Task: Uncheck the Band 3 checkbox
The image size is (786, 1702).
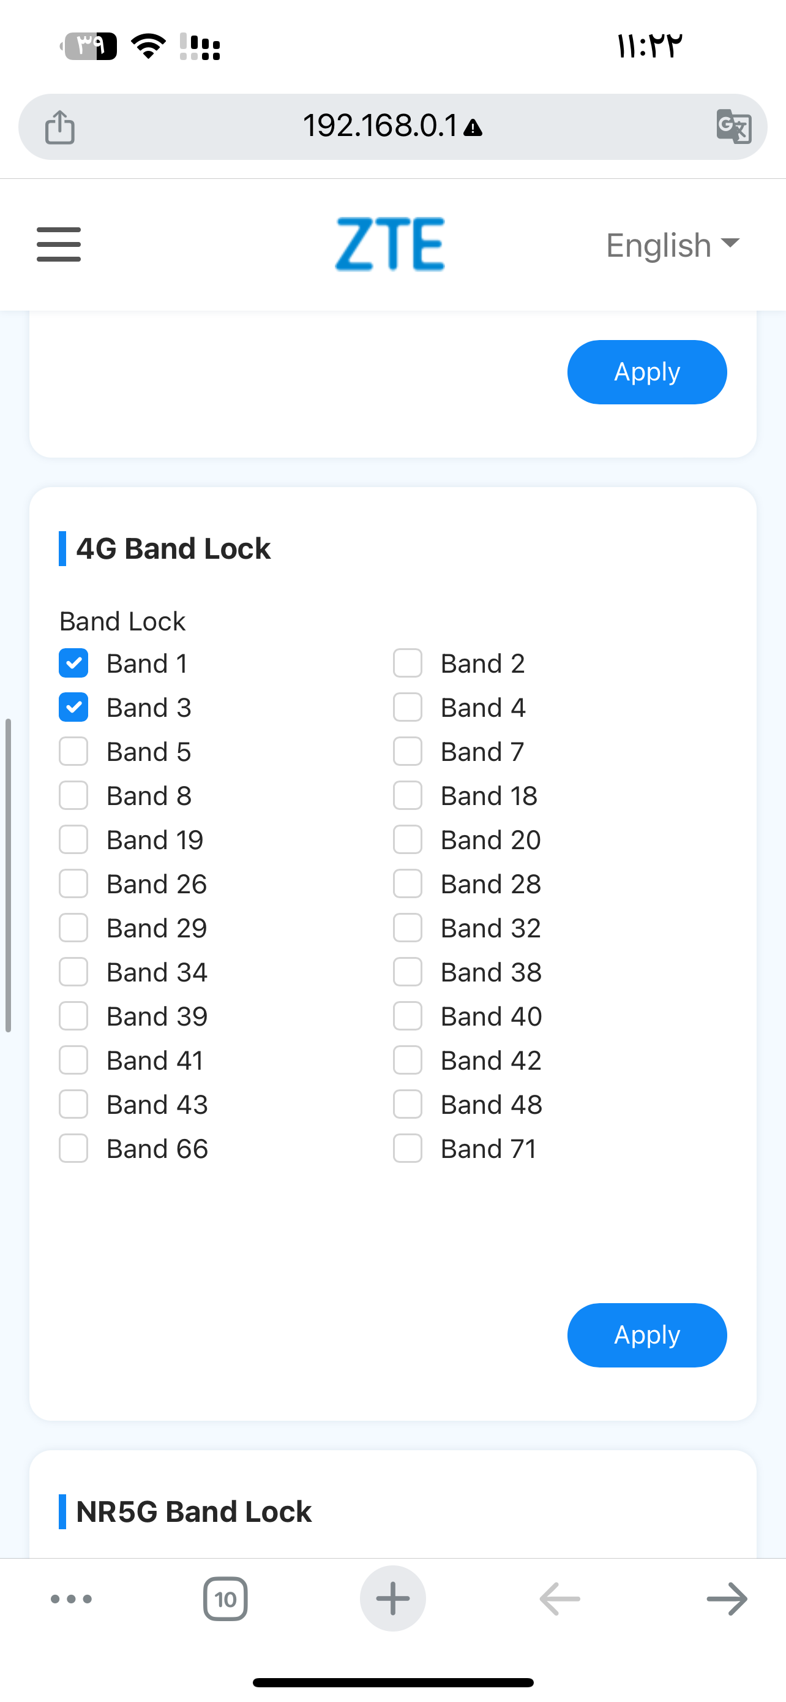Action: click(73, 708)
